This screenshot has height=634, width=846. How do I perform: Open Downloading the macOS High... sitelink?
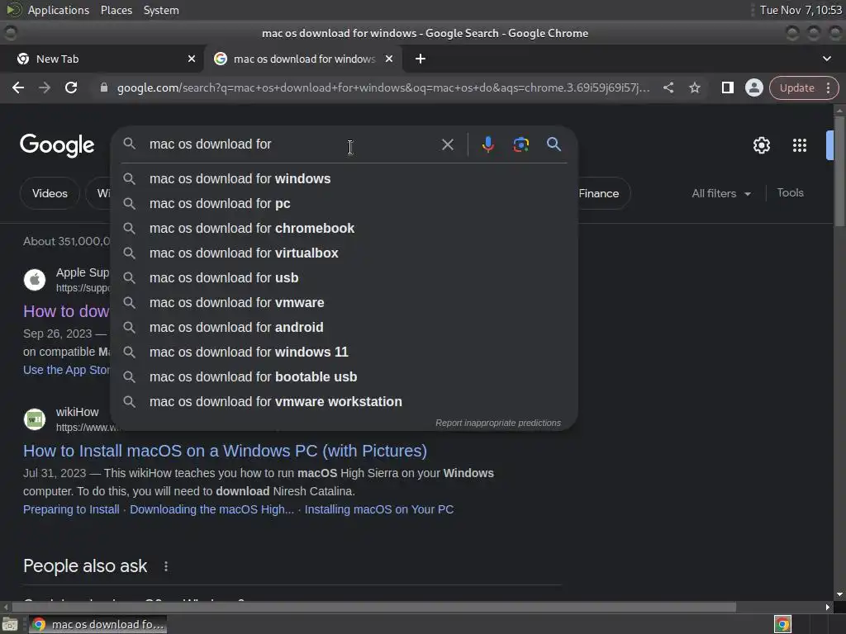(x=212, y=509)
